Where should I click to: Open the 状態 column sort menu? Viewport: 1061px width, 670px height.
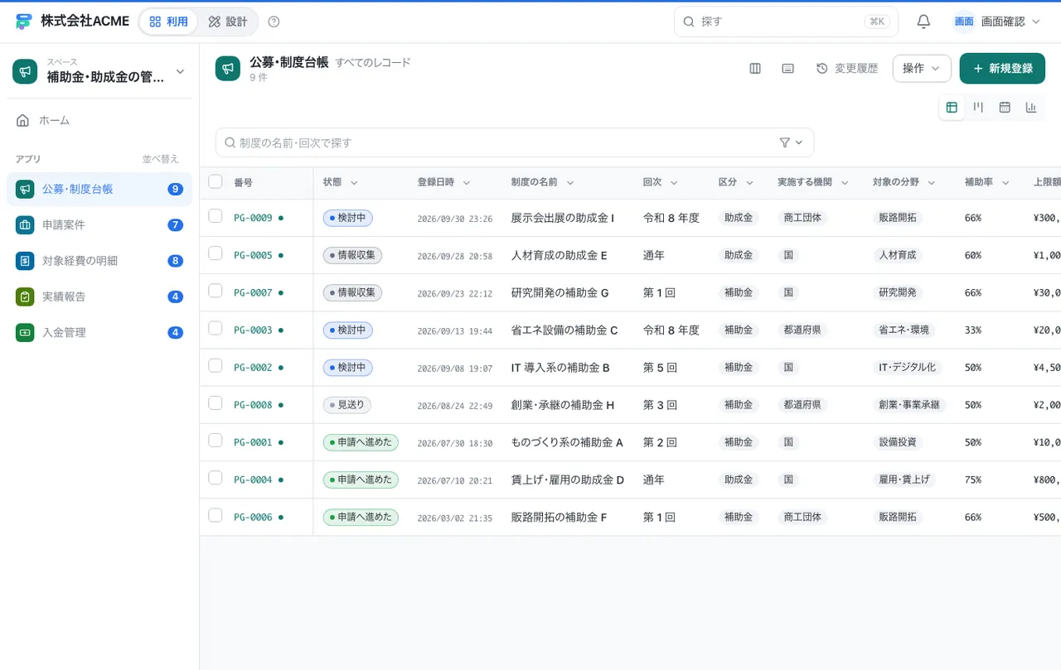(x=341, y=182)
